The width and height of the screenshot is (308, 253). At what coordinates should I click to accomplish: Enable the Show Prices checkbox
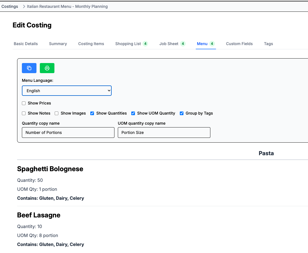click(24, 103)
